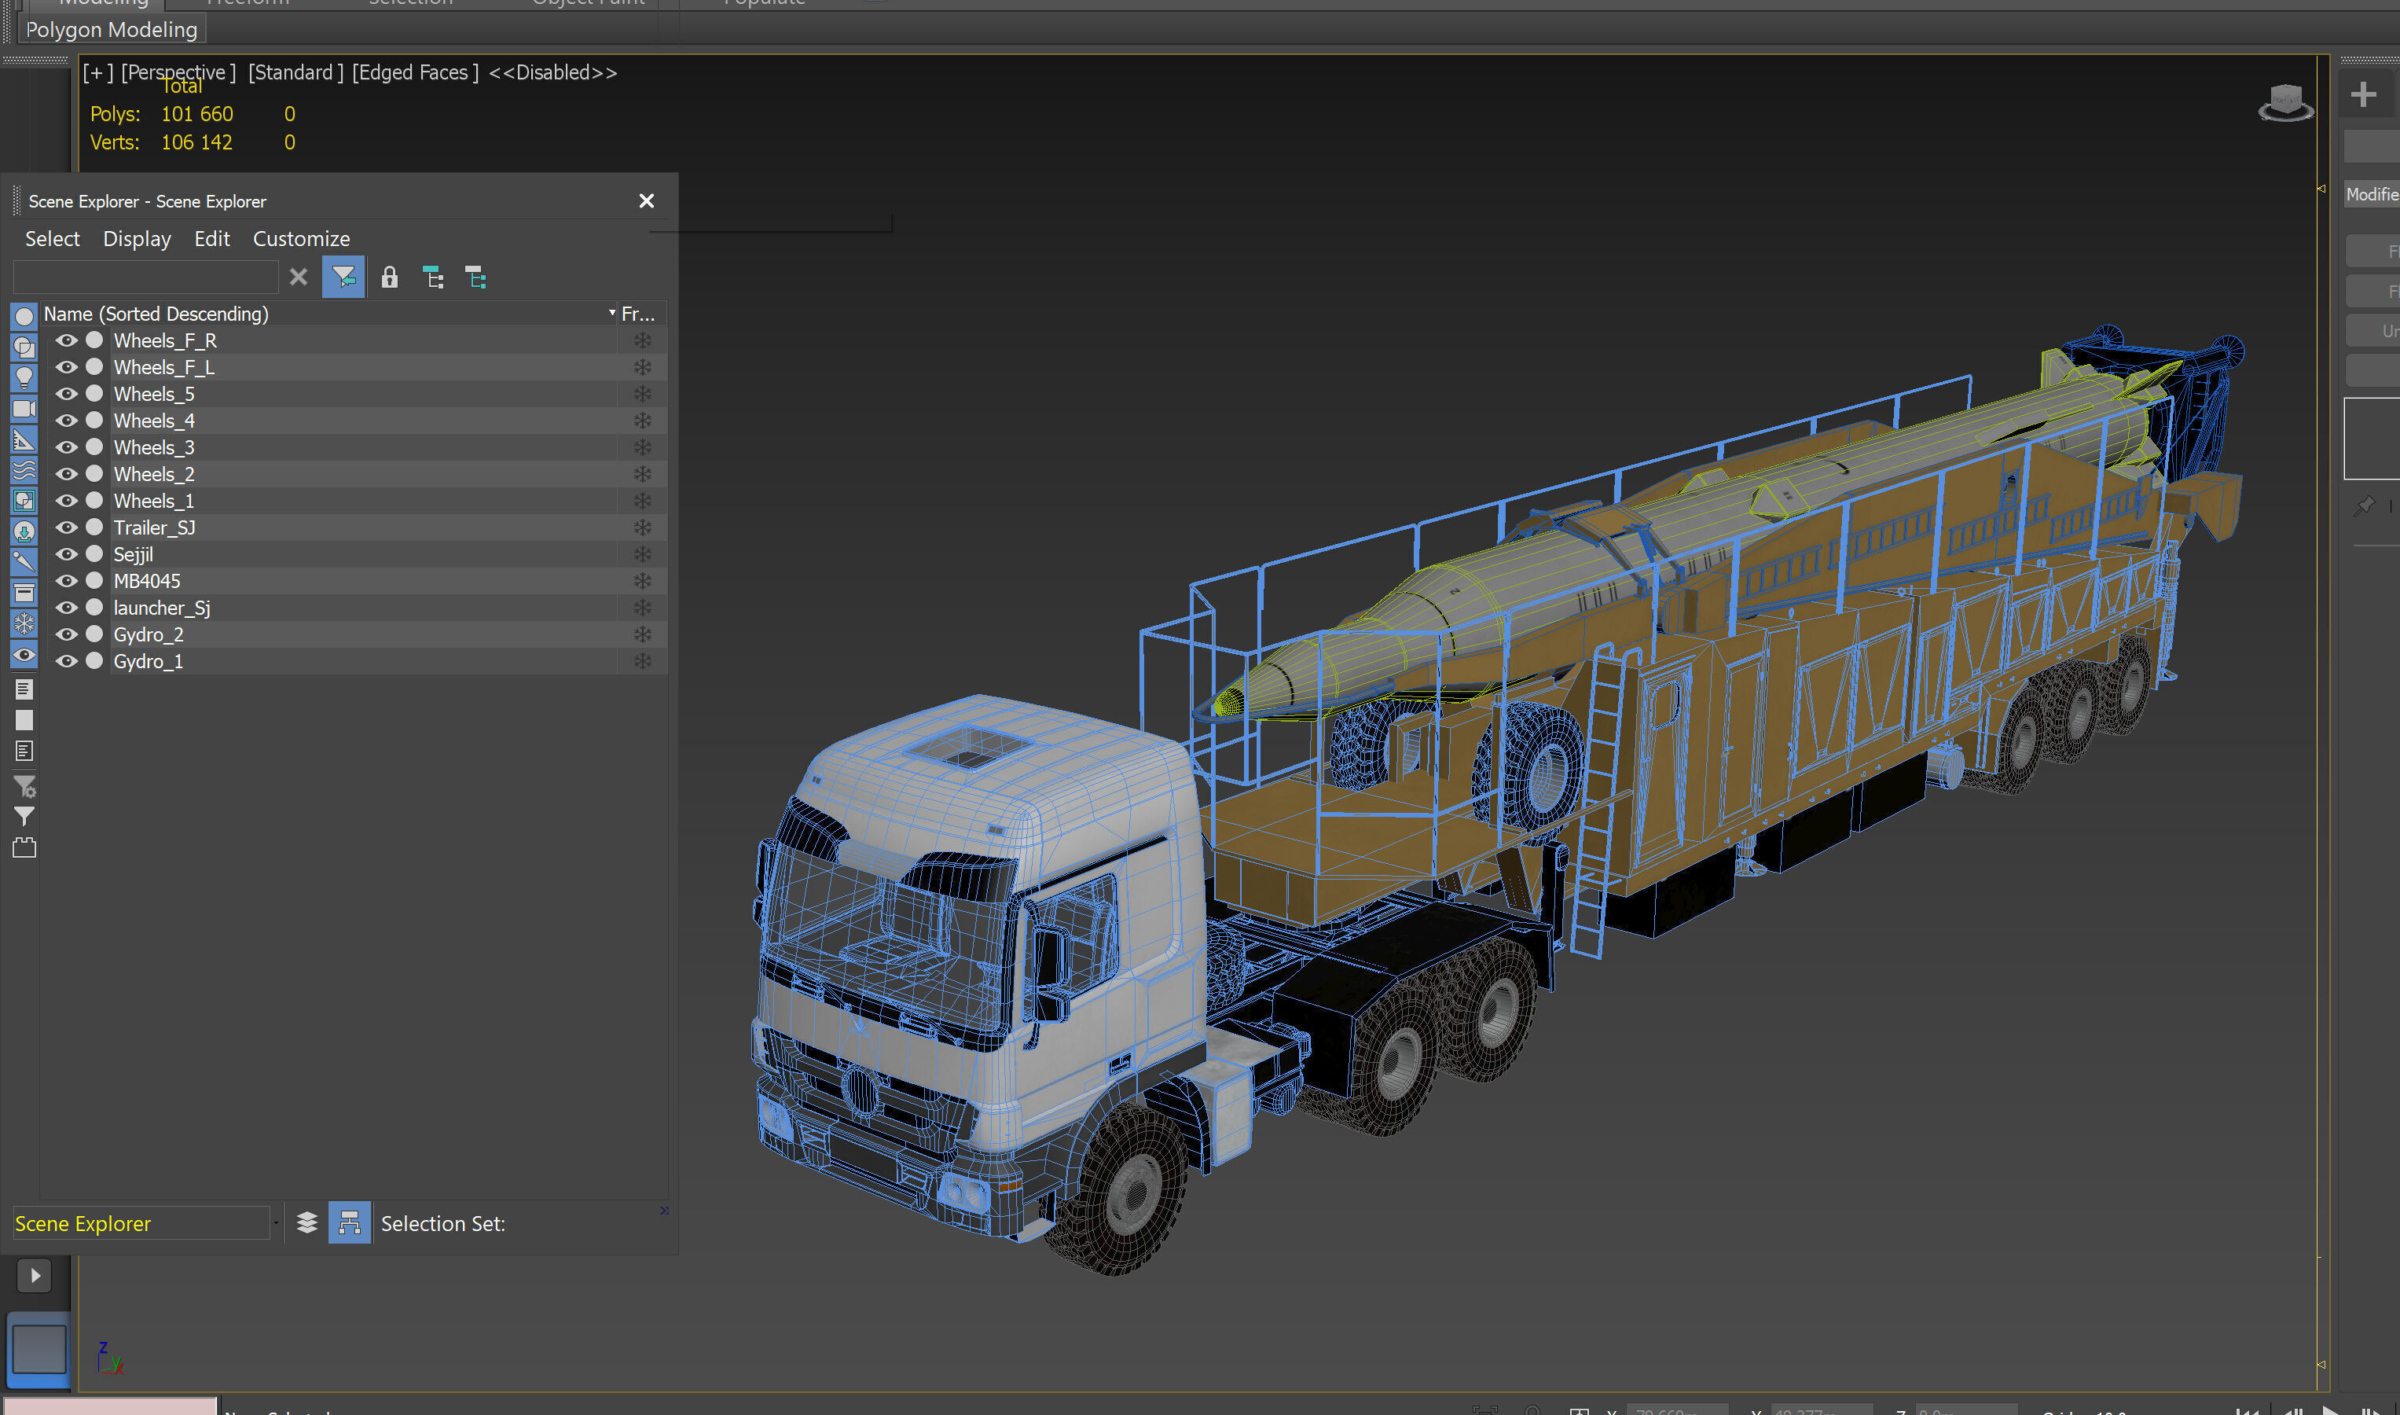Toggle Display Lights filter in Scene Explorer
This screenshot has width=2400, height=1415.
(24, 377)
